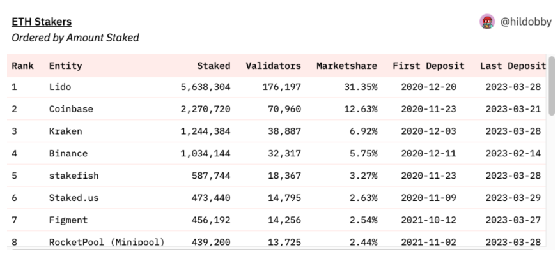Select the stakefish entity cell
The width and height of the screenshot is (560, 254).
[x=74, y=176]
